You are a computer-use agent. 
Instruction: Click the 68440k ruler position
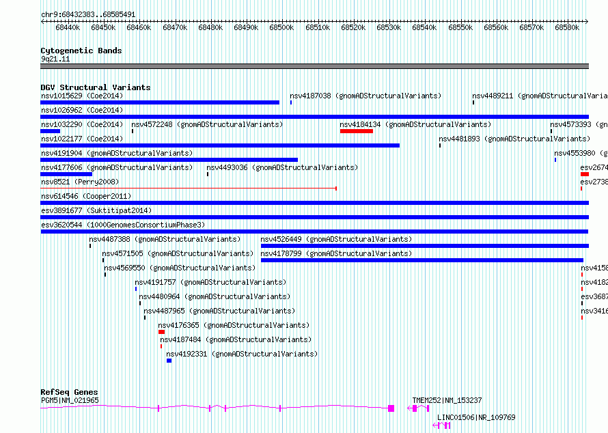(68, 27)
